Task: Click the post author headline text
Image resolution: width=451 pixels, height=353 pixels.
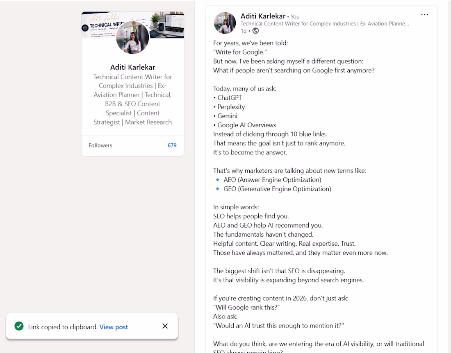Action: [x=325, y=24]
